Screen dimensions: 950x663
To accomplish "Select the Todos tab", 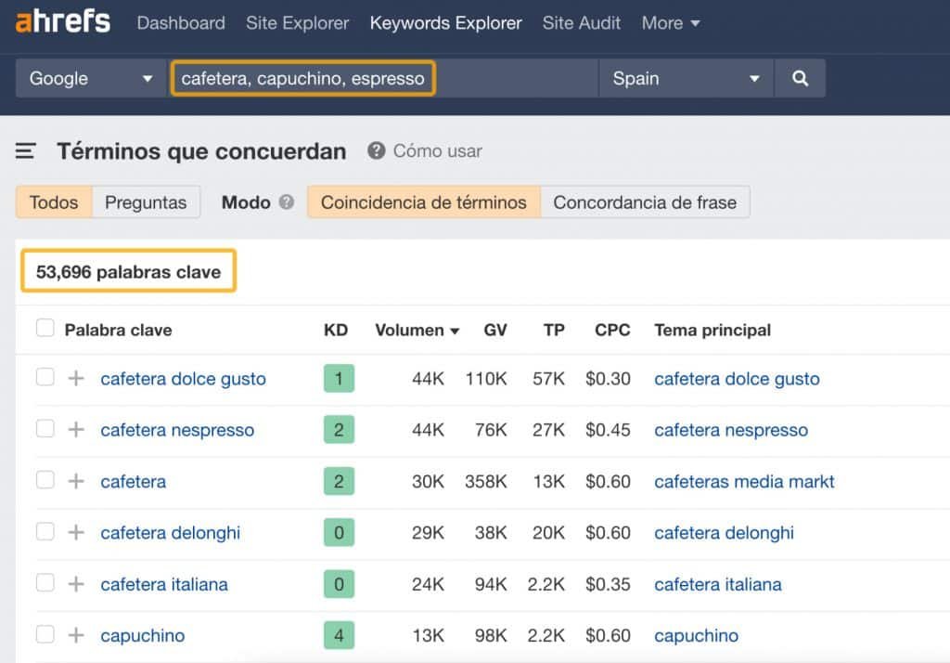I will point(54,202).
